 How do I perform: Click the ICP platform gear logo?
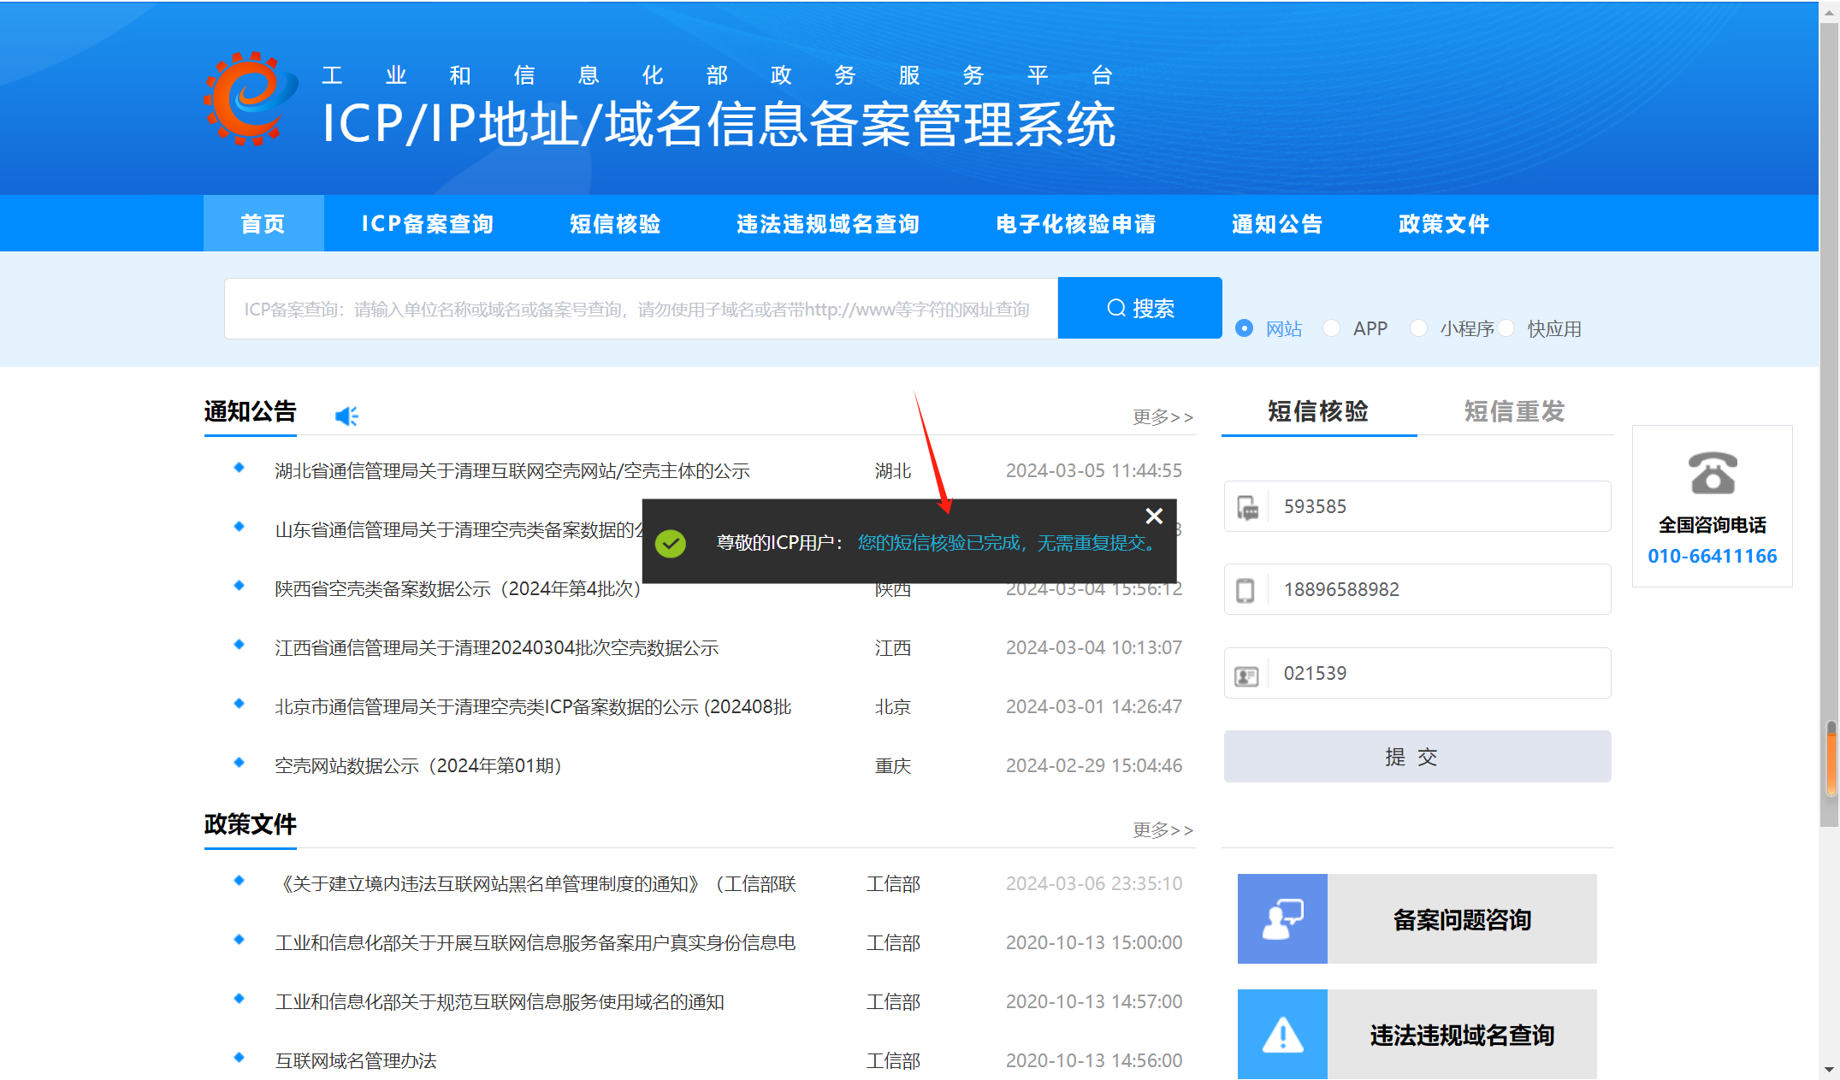(x=250, y=99)
